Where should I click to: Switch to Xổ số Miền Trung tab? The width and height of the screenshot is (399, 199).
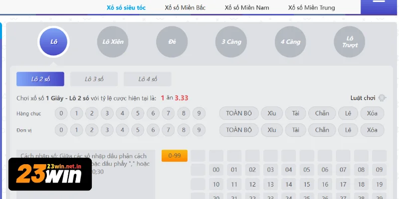click(311, 7)
